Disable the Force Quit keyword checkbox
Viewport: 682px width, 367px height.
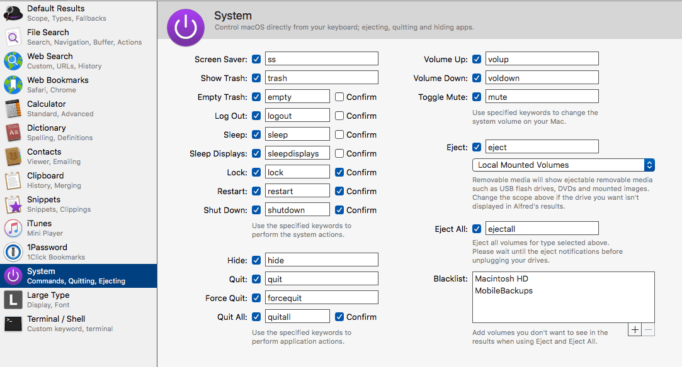256,298
